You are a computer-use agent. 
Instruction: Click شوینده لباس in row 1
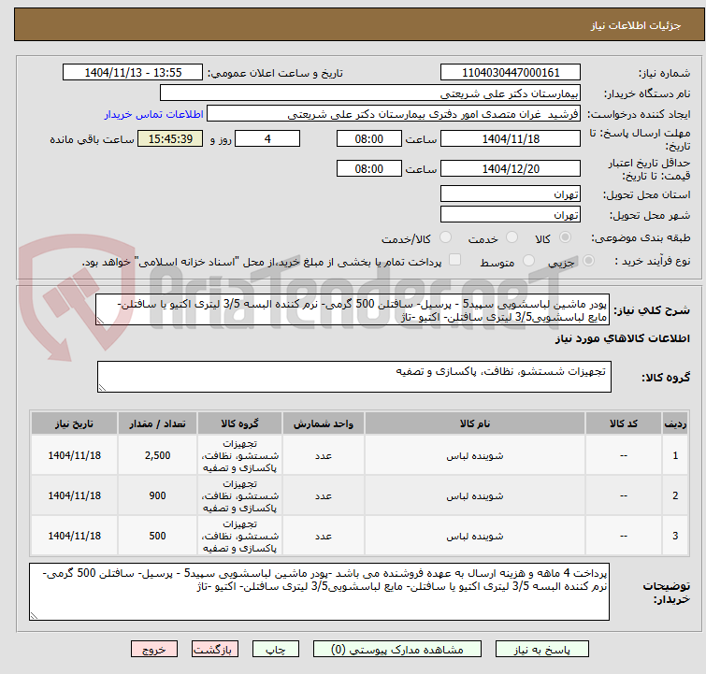pos(475,455)
